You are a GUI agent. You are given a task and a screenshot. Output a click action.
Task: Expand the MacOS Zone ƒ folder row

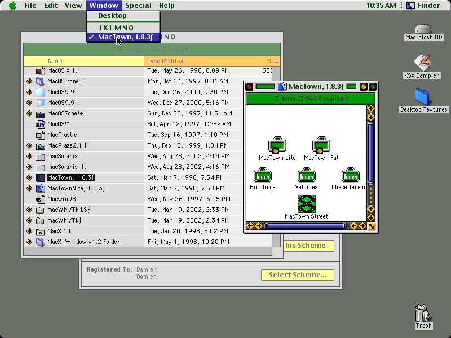[x=29, y=81]
